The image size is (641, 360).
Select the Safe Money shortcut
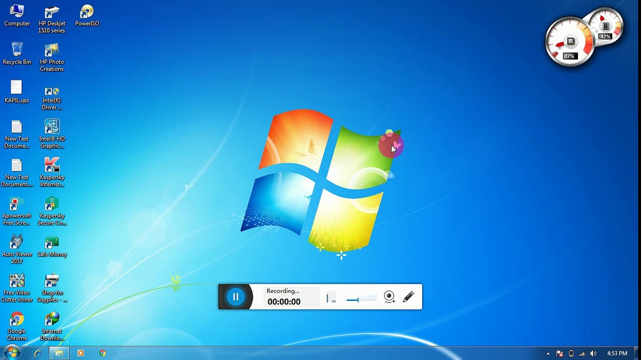tap(52, 246)
